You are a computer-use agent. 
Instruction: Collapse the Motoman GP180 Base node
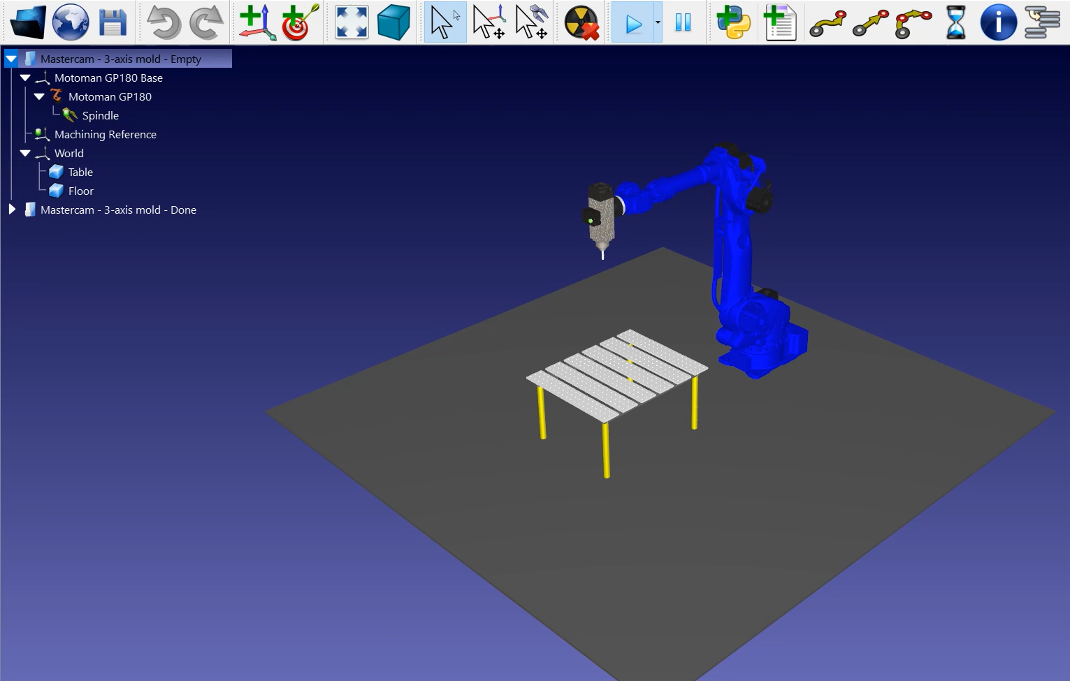pos(26,78)
